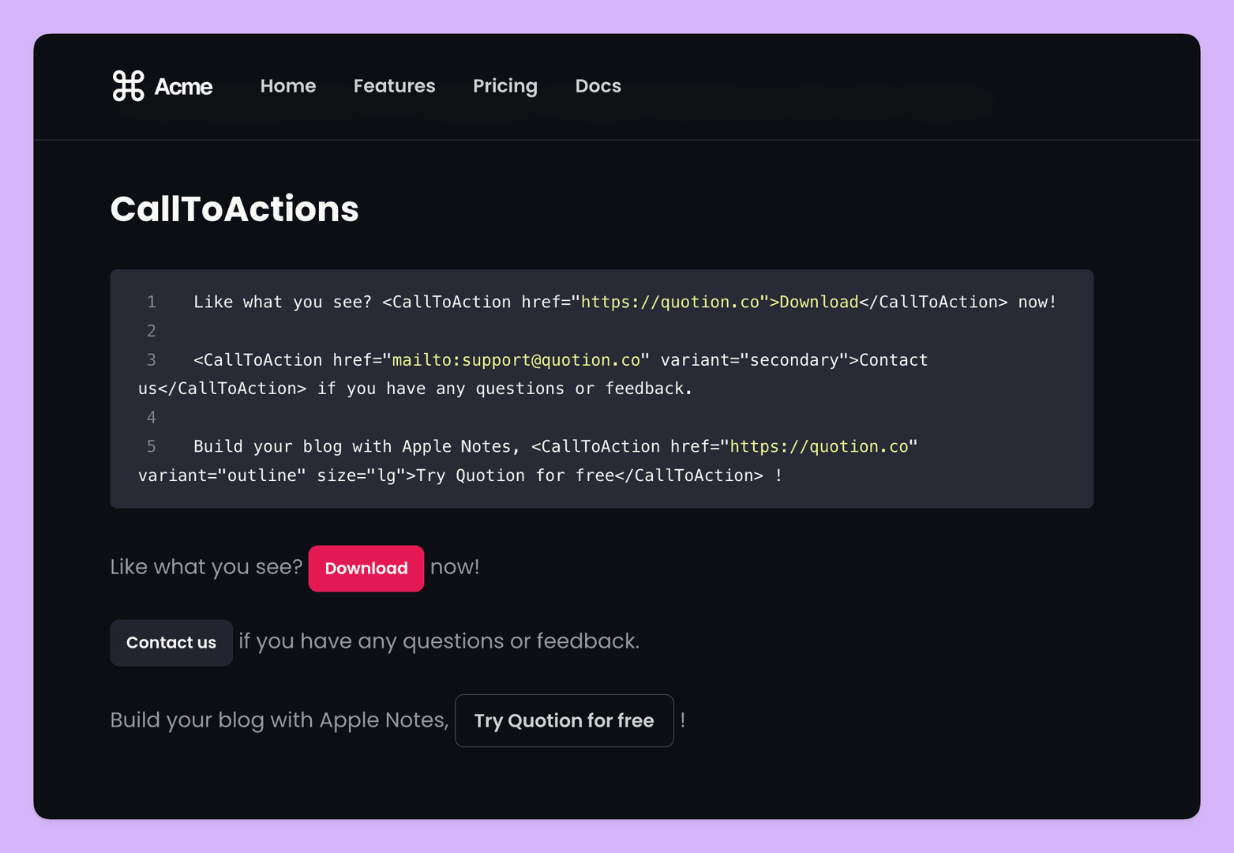Navigate to Docs
Image resolution: width=1234 pixels, height=853 pixels.
pyautogui.click(x=598, y=86)
